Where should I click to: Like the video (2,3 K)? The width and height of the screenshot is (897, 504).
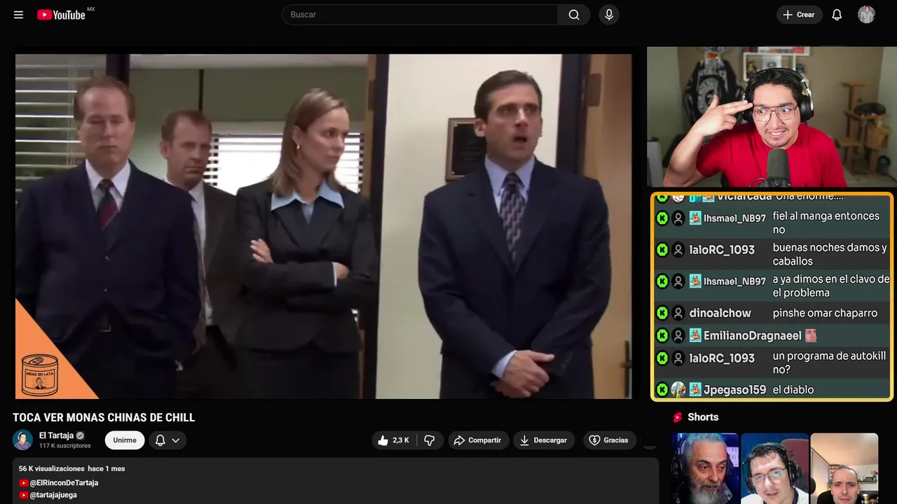[x=393, y=440]
